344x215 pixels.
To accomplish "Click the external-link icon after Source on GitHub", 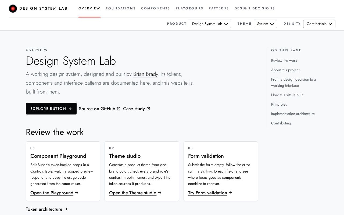I will pyautogui.click(x=119, y=109).
